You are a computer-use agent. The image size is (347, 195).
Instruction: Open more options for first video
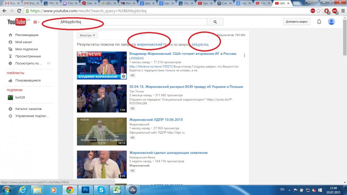tap(244, 56)
